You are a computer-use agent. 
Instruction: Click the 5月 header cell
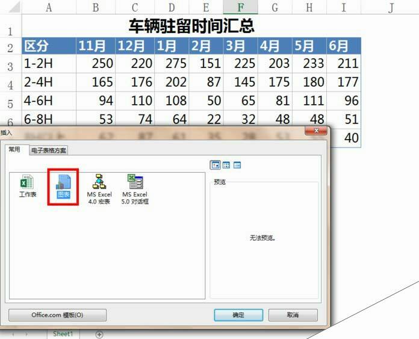(x=309, y=46)
